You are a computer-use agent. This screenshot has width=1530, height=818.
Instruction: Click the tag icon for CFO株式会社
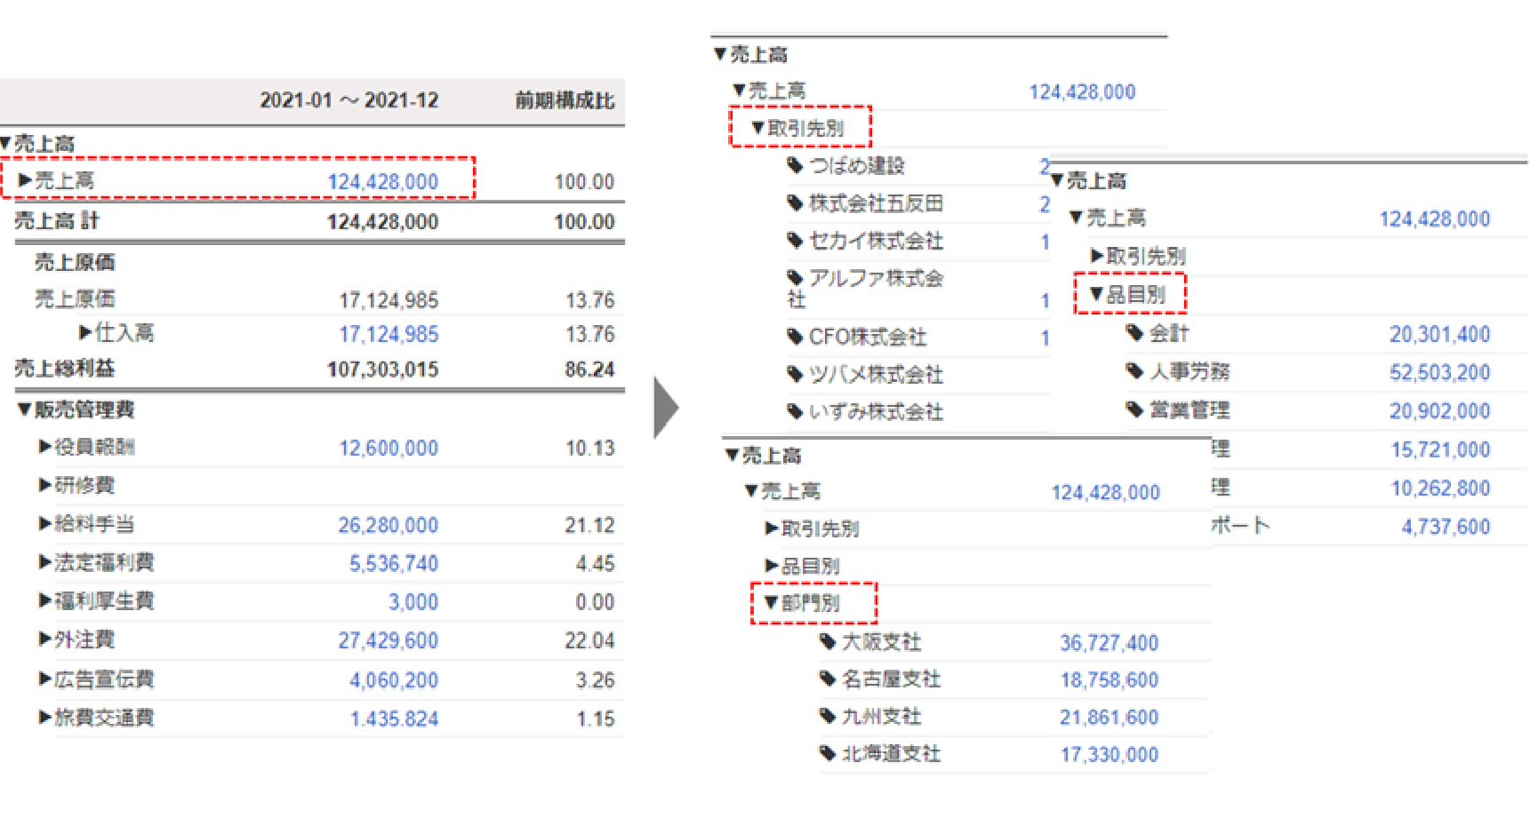click(796, 337)
